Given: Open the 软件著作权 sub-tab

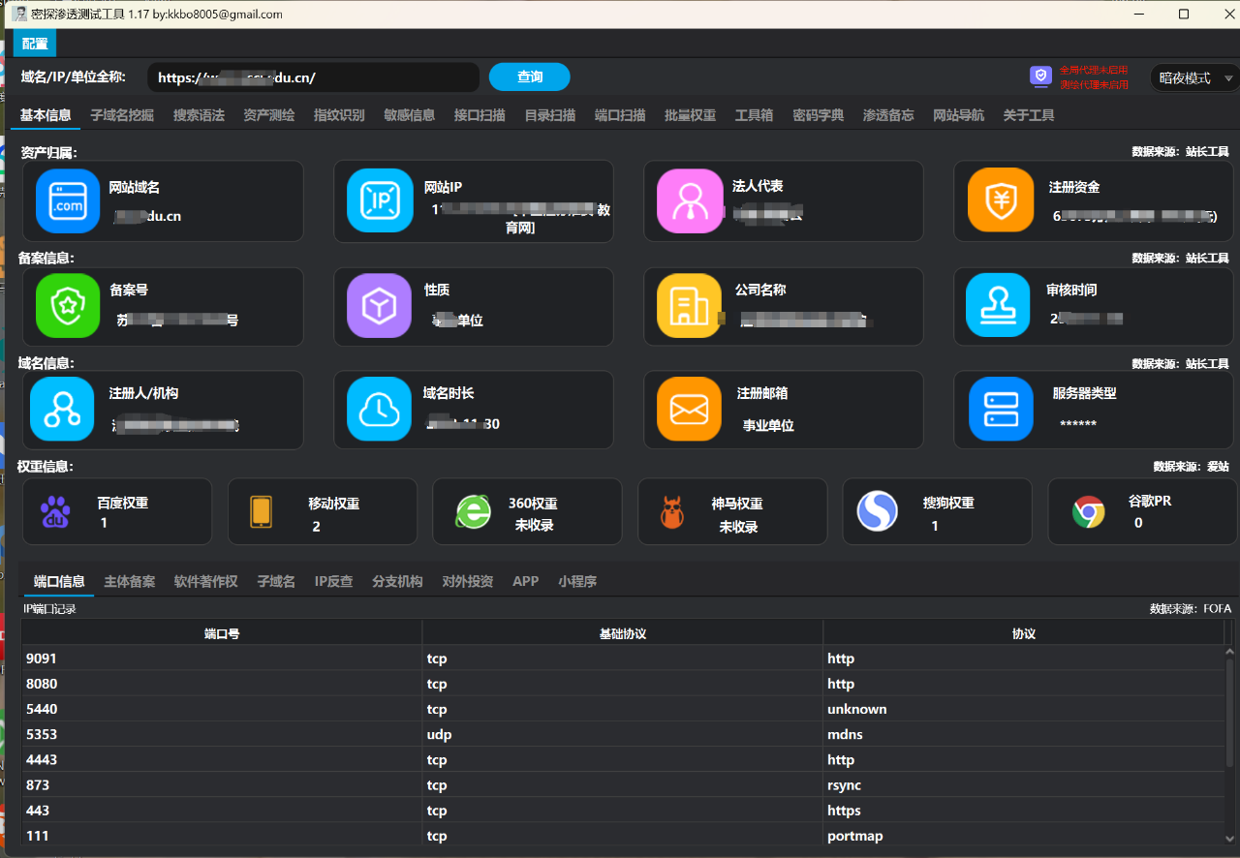Looking at the screenshot, I should pos(205,582).
